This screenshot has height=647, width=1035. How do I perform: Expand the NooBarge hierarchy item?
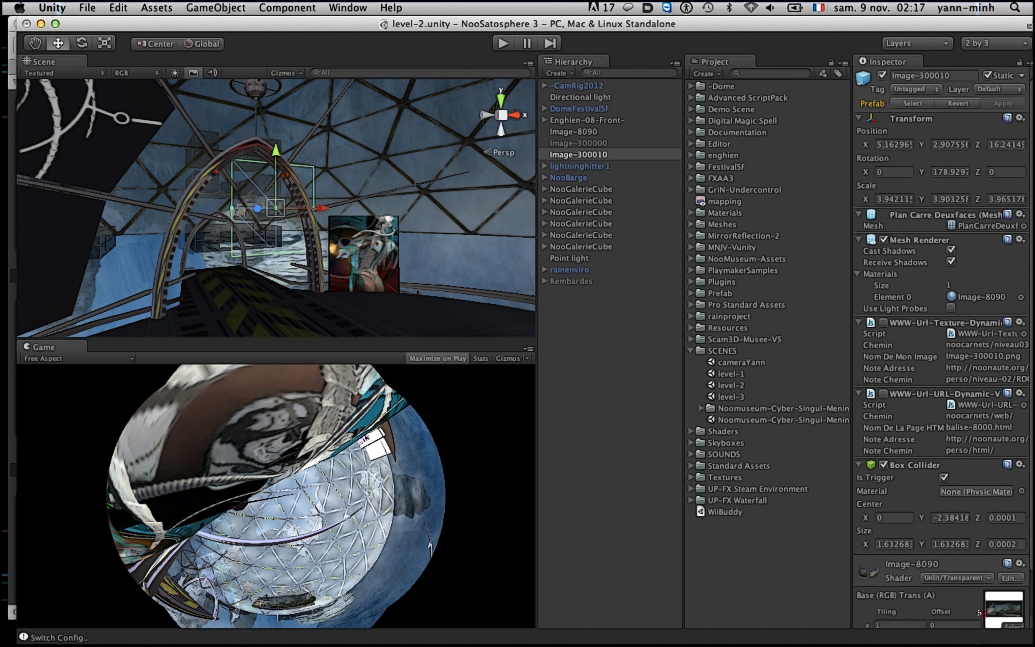544,178
